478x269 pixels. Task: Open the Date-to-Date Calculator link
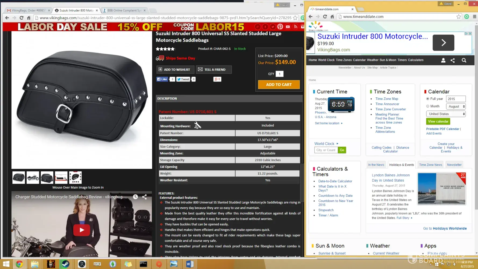[335, 181]
